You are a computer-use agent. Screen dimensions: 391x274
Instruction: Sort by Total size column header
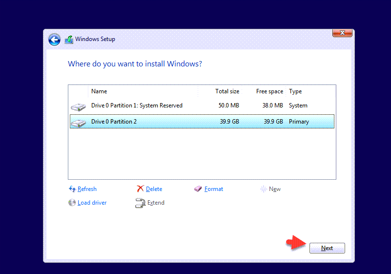pos(227,91)
